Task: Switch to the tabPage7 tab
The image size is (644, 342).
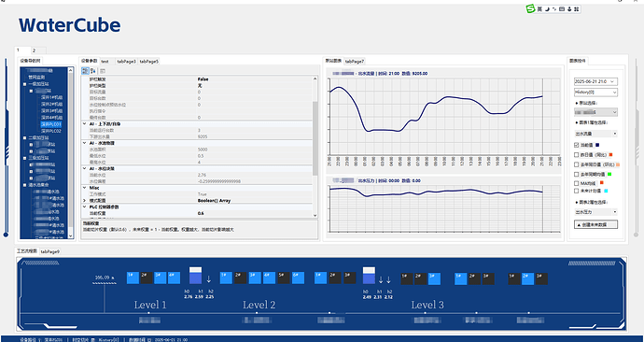Action: (354, 62)
